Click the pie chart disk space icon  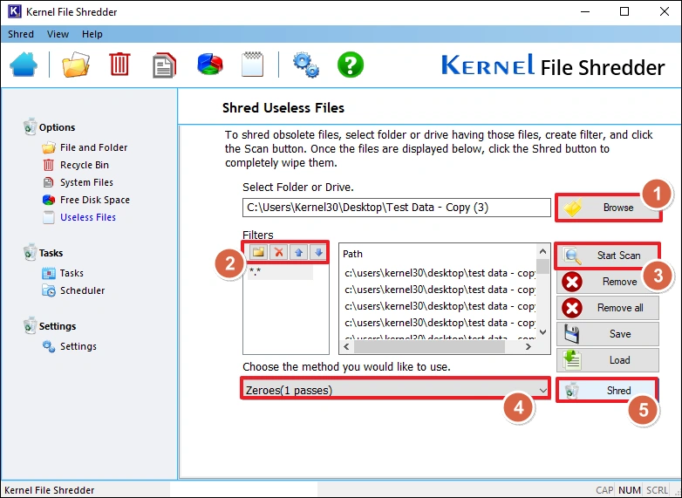coord(209,65)
